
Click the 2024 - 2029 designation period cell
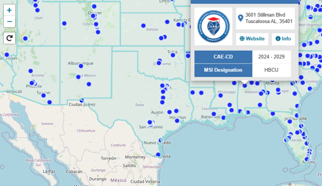[271, 57]
